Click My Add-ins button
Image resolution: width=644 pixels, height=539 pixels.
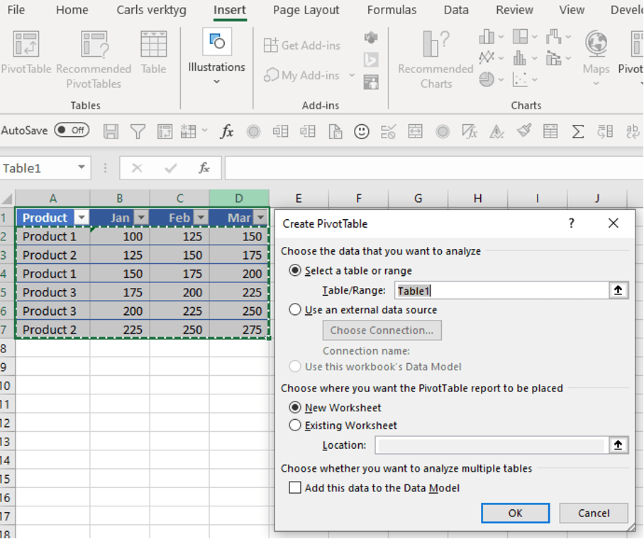coord(302,75)
